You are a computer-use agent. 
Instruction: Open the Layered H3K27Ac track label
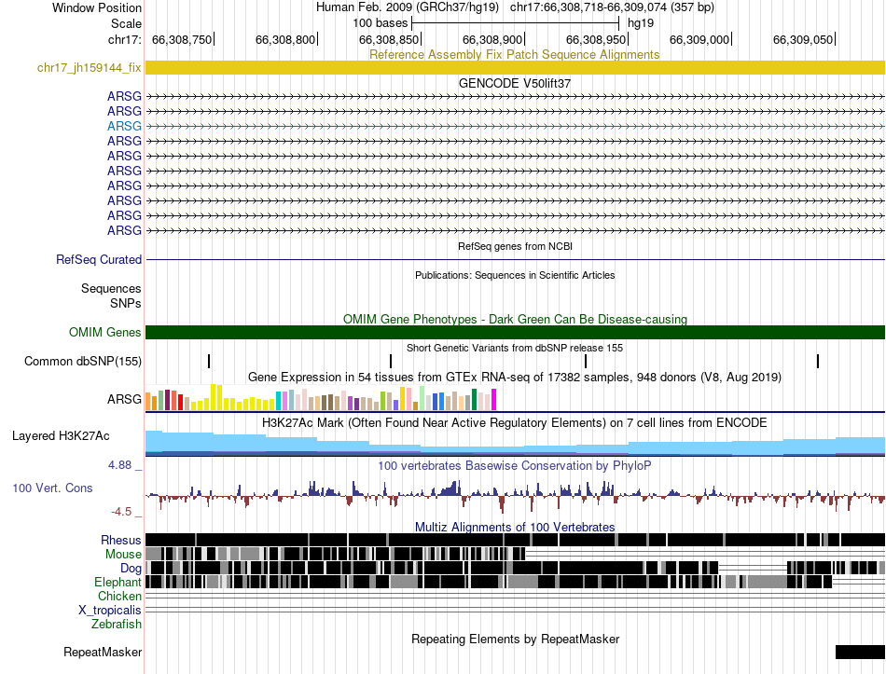tap(61, 435)
